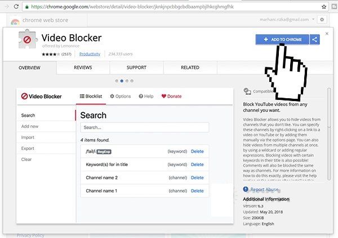Switch to the Reviews tab
This screenshot has width=338, height=238.
(x=83, y=67)
